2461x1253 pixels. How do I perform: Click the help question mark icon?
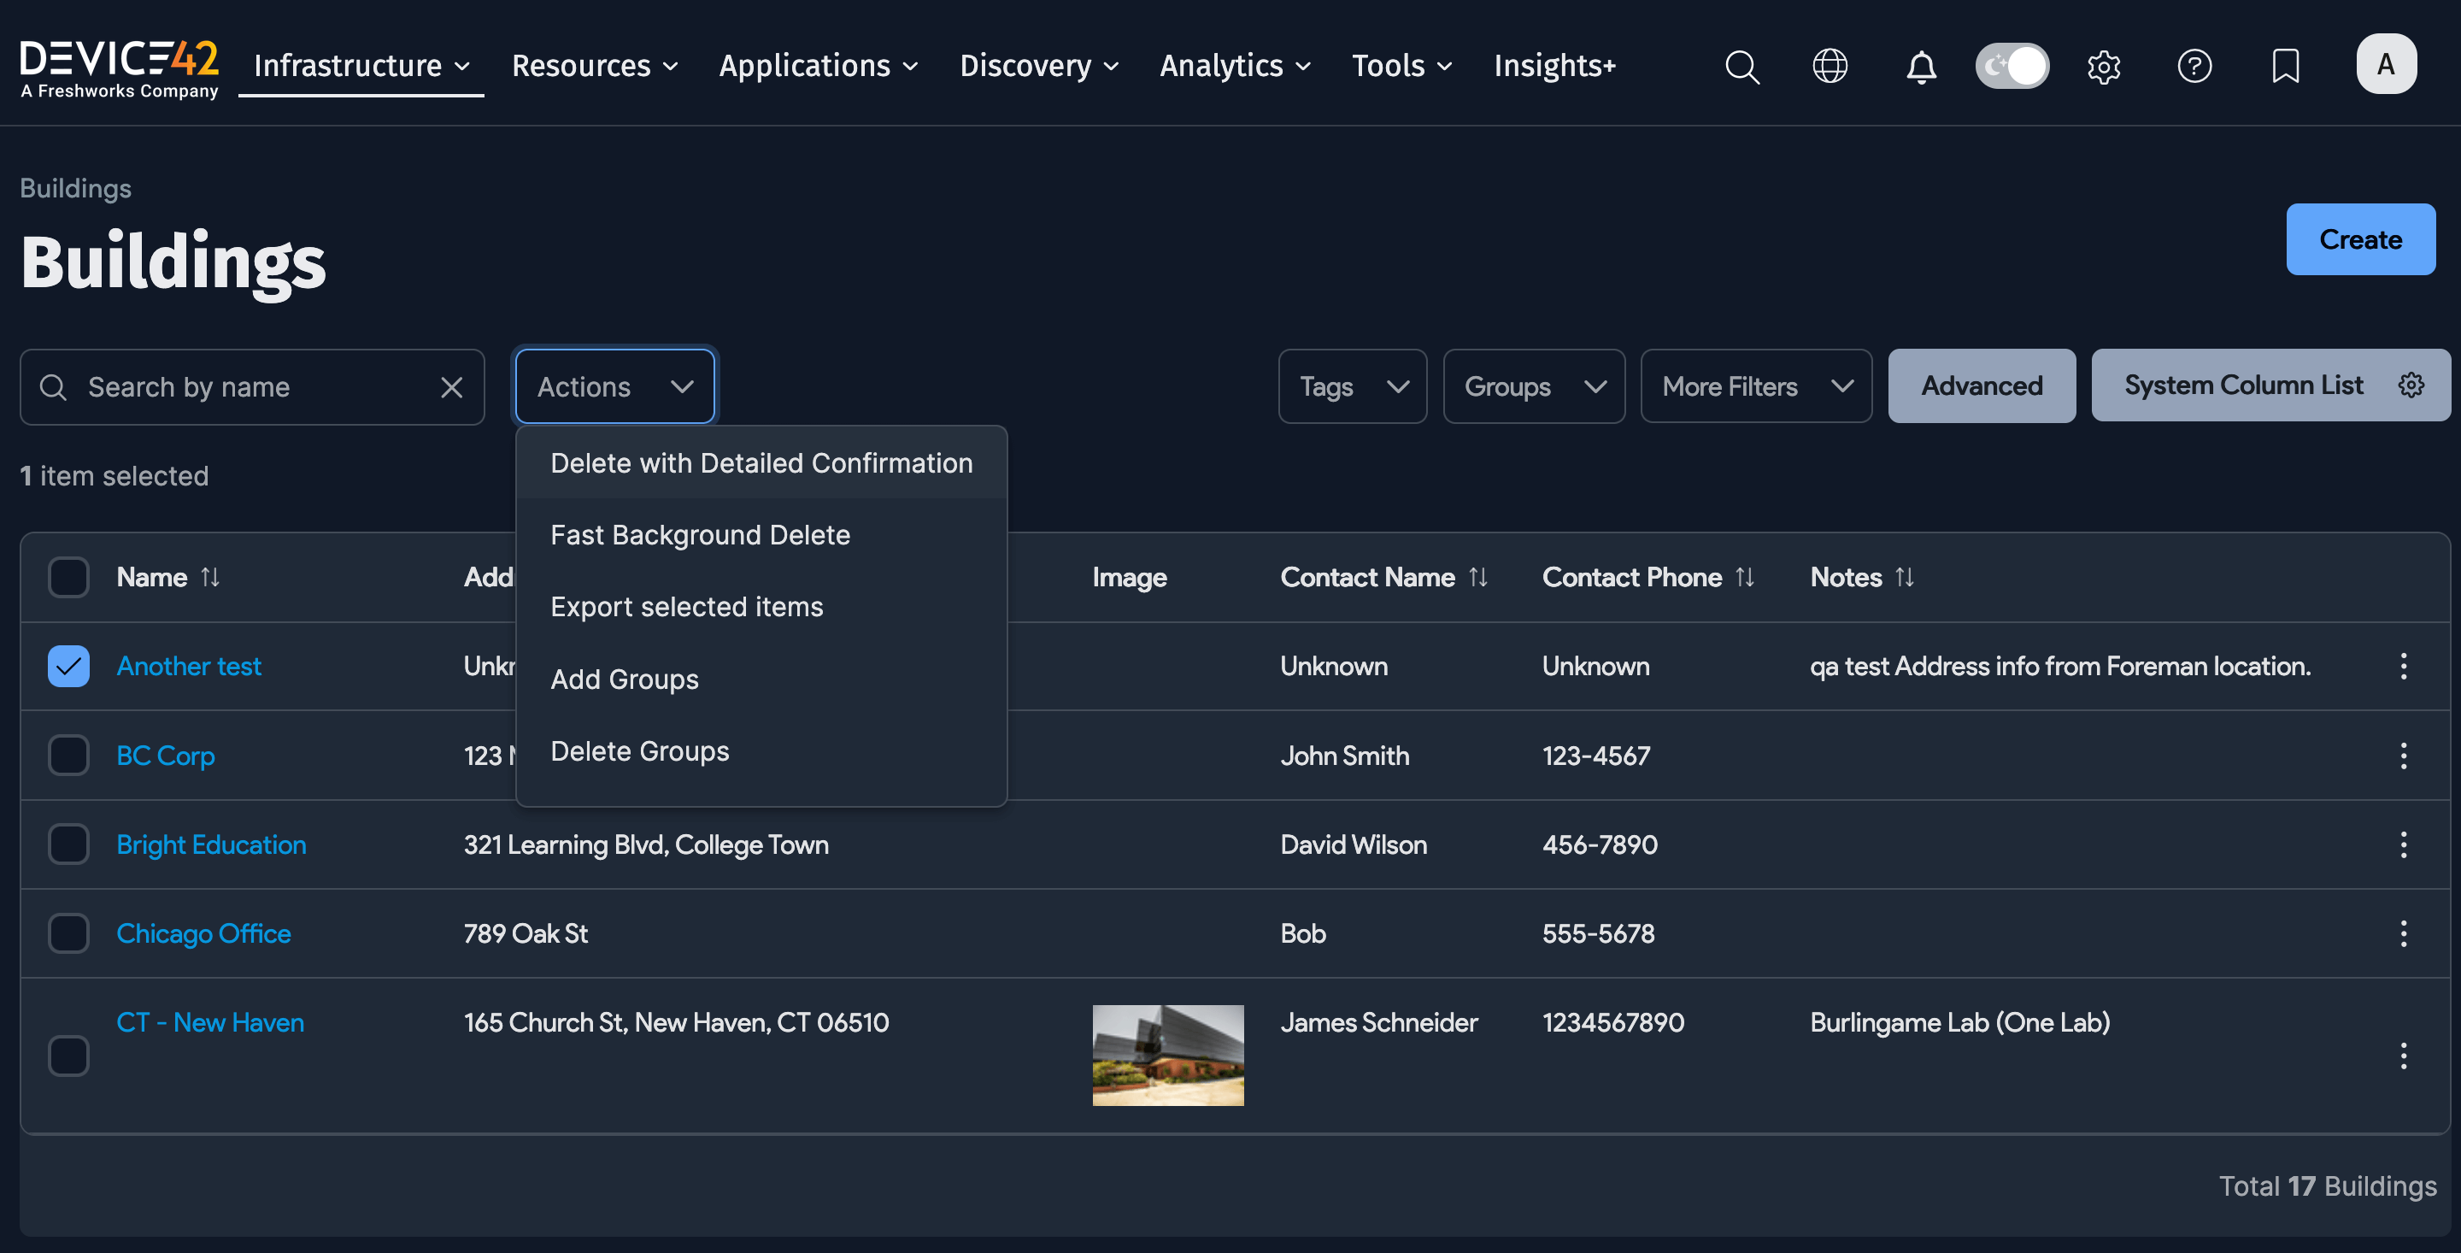(x=2194, y=66)
